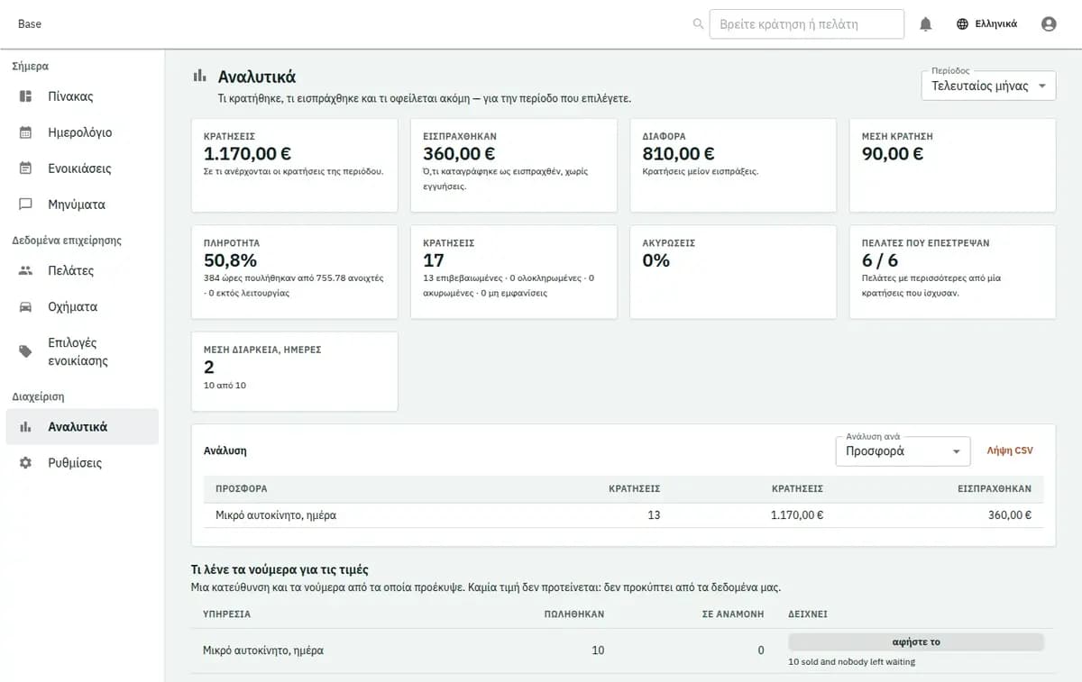This screenshot has width=1082, height=682.
Task: Click the 810,00 € Διαφορά card value
Action: pyautogui.click(x=678, y=154)
